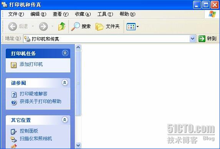The height and width of the screenshot is (149, 220).
Task: Open the 文件(F) menu
Action: pyautogui.click(x=16, y=14)
